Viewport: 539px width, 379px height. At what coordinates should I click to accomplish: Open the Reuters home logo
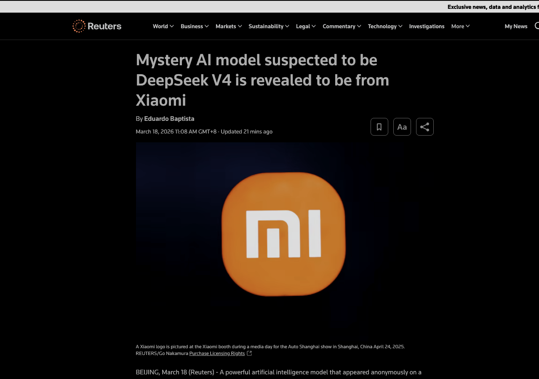[x=97, y=26]
